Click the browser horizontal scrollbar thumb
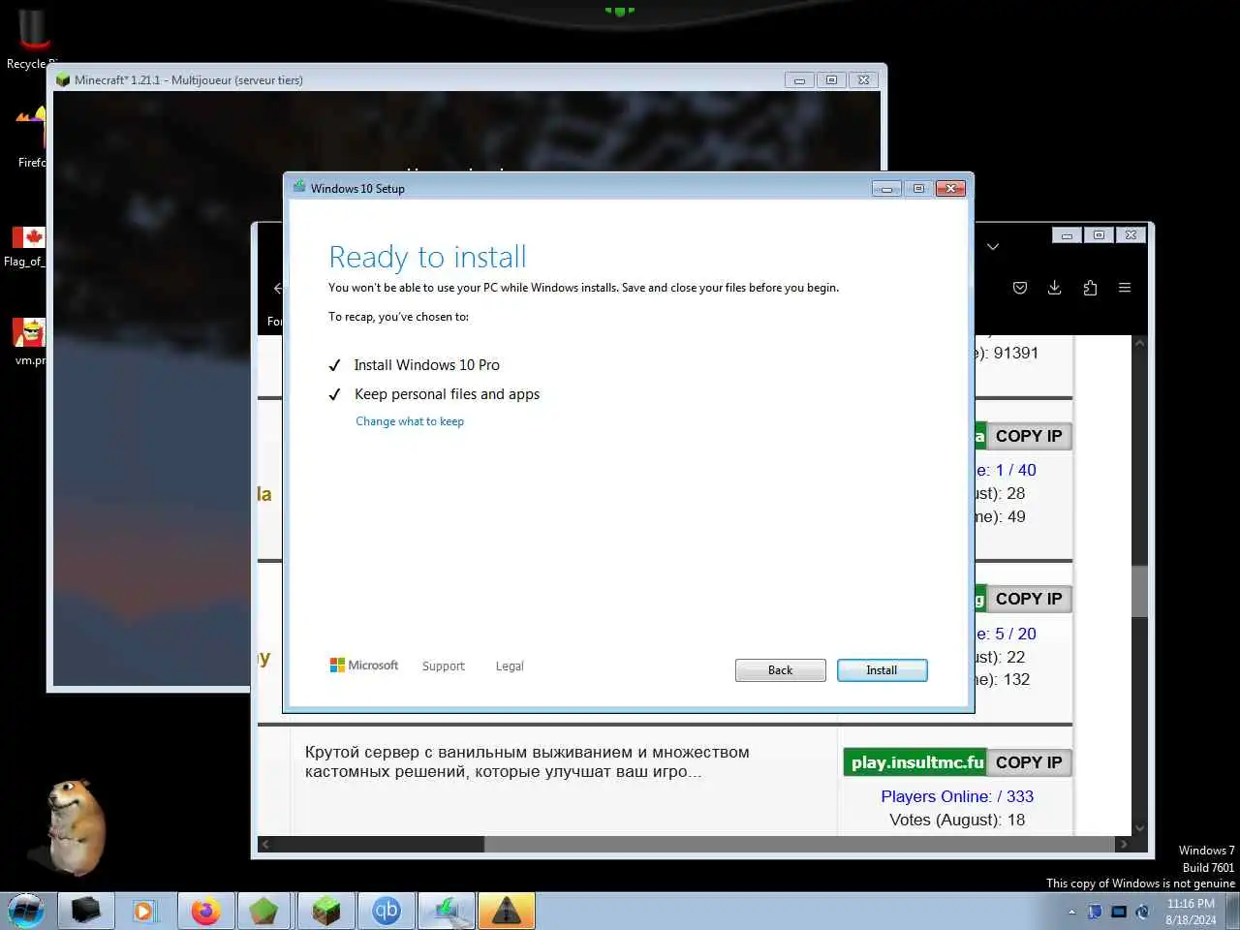The height and width of the screenshot is (930, 1240). tap(800, 844)
